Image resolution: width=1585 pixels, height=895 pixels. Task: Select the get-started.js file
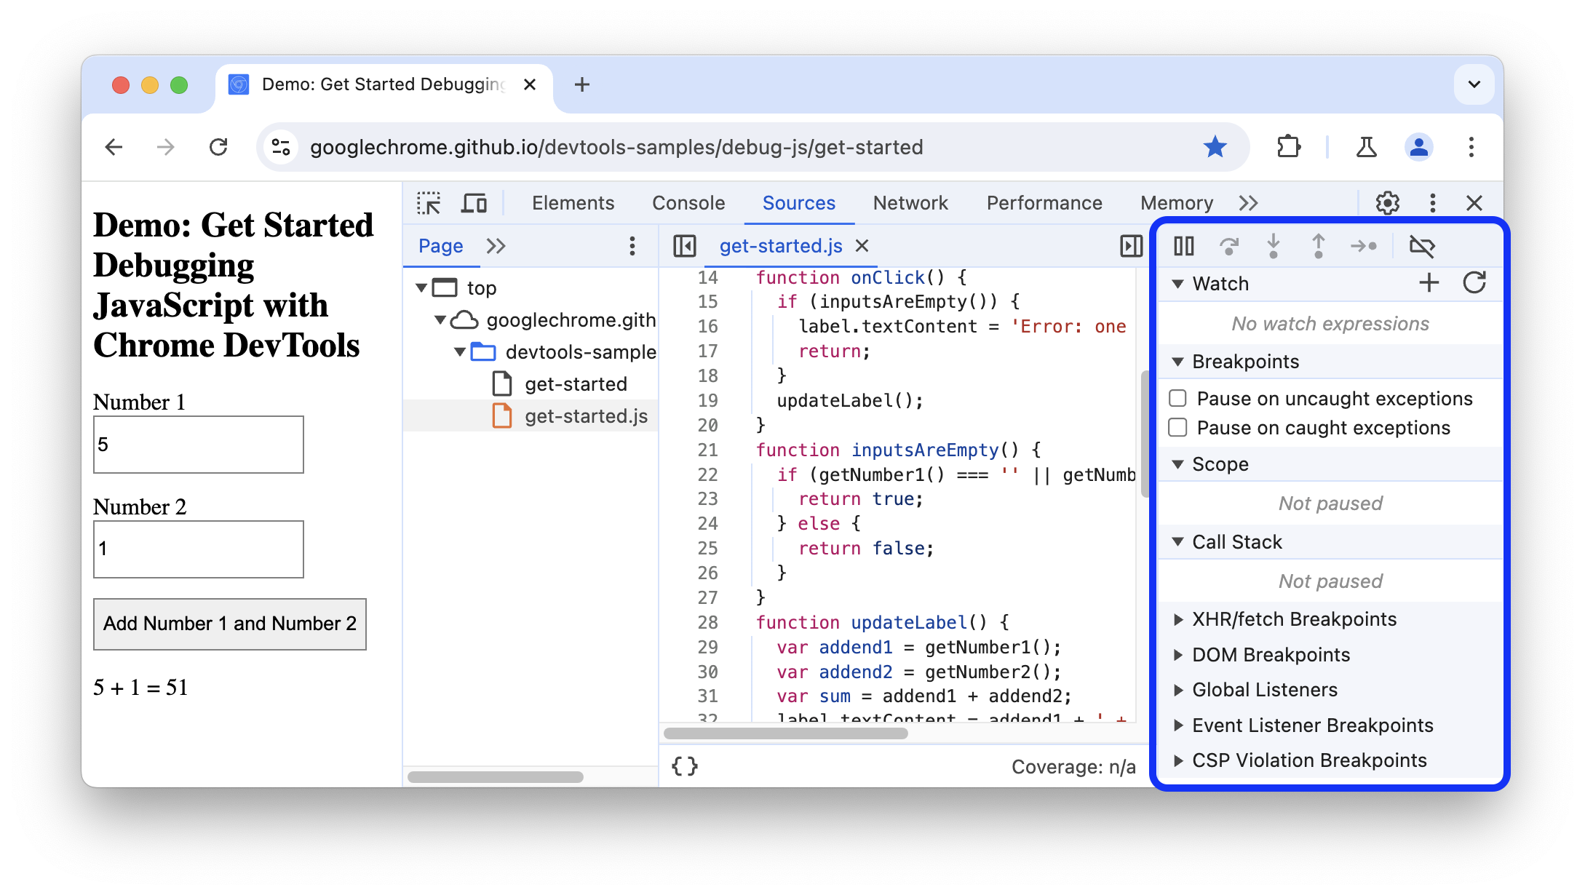coord(586,415)
